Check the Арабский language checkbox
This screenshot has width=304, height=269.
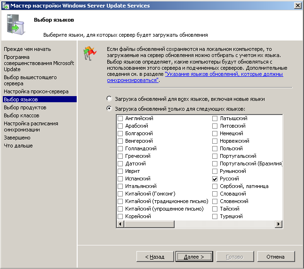point(120,126)
